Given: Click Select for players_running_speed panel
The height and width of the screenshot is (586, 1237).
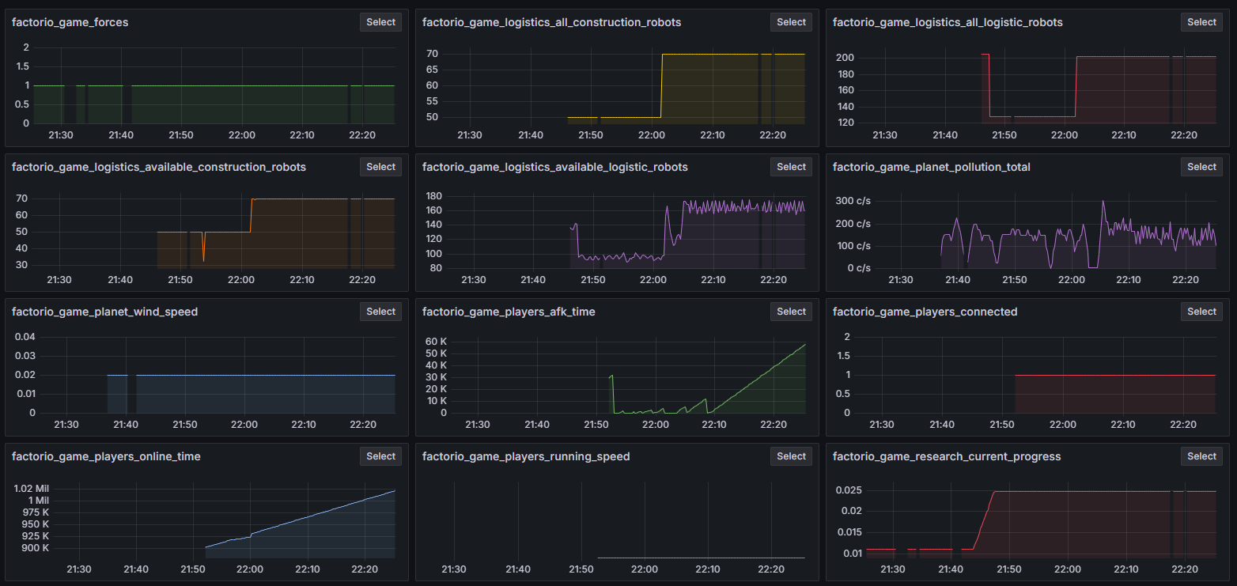Looking at the screenshot, I should point(791,456).
